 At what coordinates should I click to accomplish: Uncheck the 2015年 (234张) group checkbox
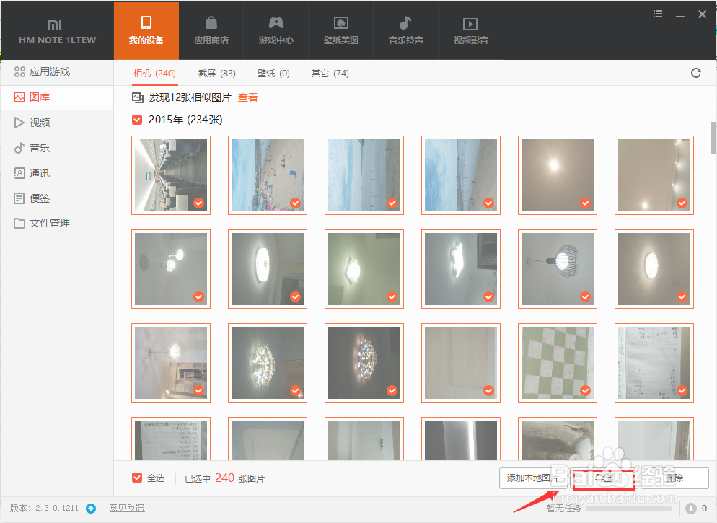[x=137, y=120]
